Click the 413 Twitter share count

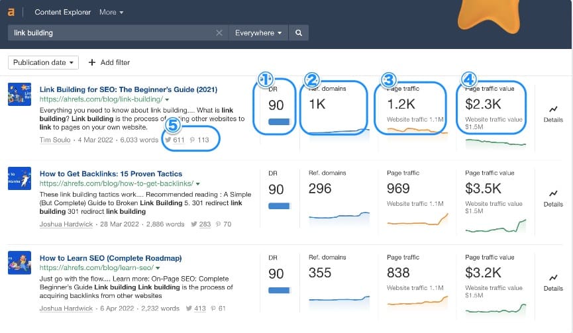(x=200, y=309)
